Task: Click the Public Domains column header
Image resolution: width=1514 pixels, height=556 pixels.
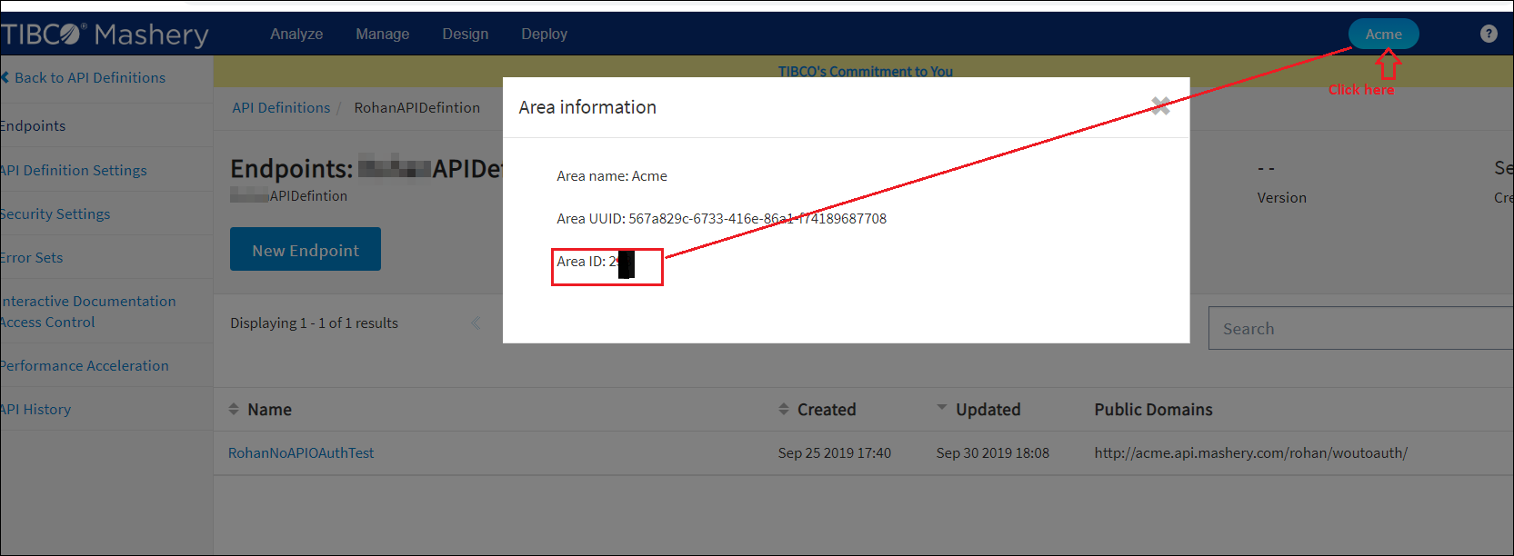Action: point(1153,410)
